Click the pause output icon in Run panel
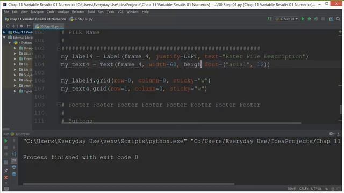344x193 pixels. (x=6, y=154)
